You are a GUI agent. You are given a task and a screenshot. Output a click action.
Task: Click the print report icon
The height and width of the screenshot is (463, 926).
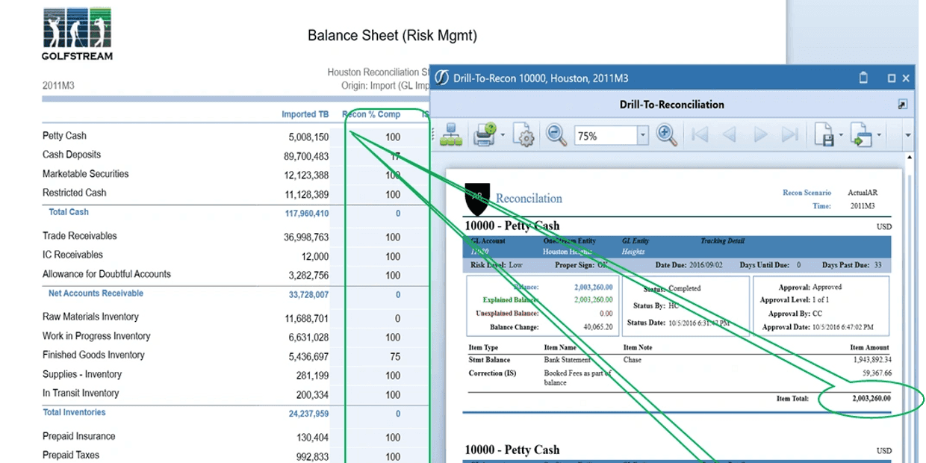pyautogui.click(x=485, y=135)
